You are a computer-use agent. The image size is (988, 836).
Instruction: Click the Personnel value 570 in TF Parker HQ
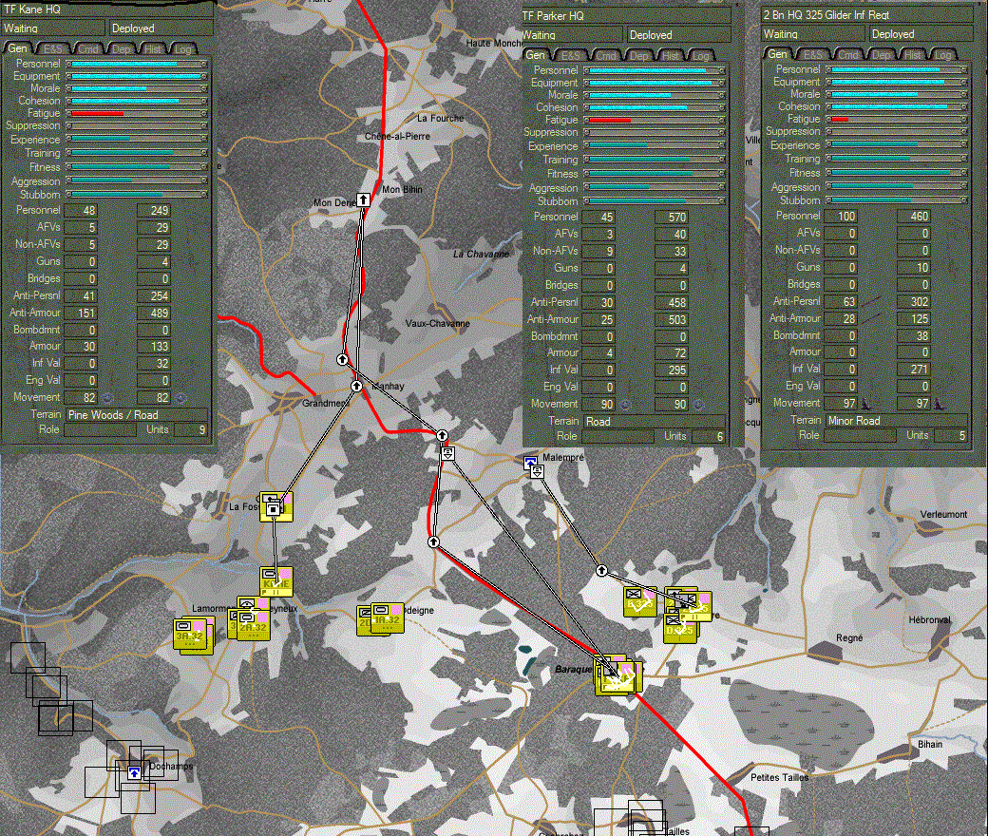672,218
